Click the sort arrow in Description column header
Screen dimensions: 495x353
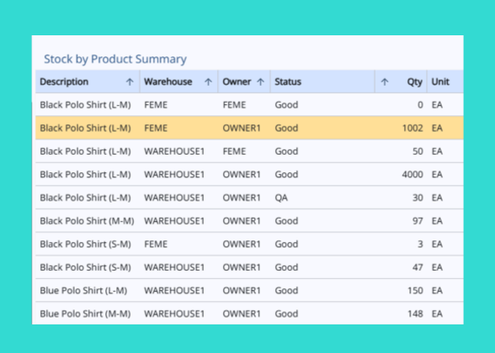[130, 82]
